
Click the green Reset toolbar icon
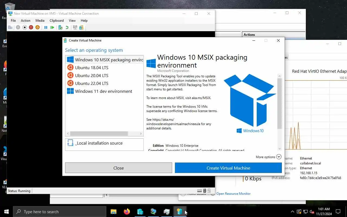(x=52, y=27)
